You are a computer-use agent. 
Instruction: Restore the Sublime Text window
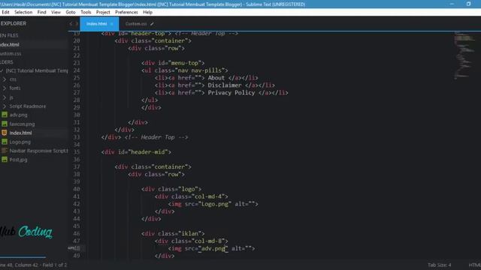[x=468, y=4]
